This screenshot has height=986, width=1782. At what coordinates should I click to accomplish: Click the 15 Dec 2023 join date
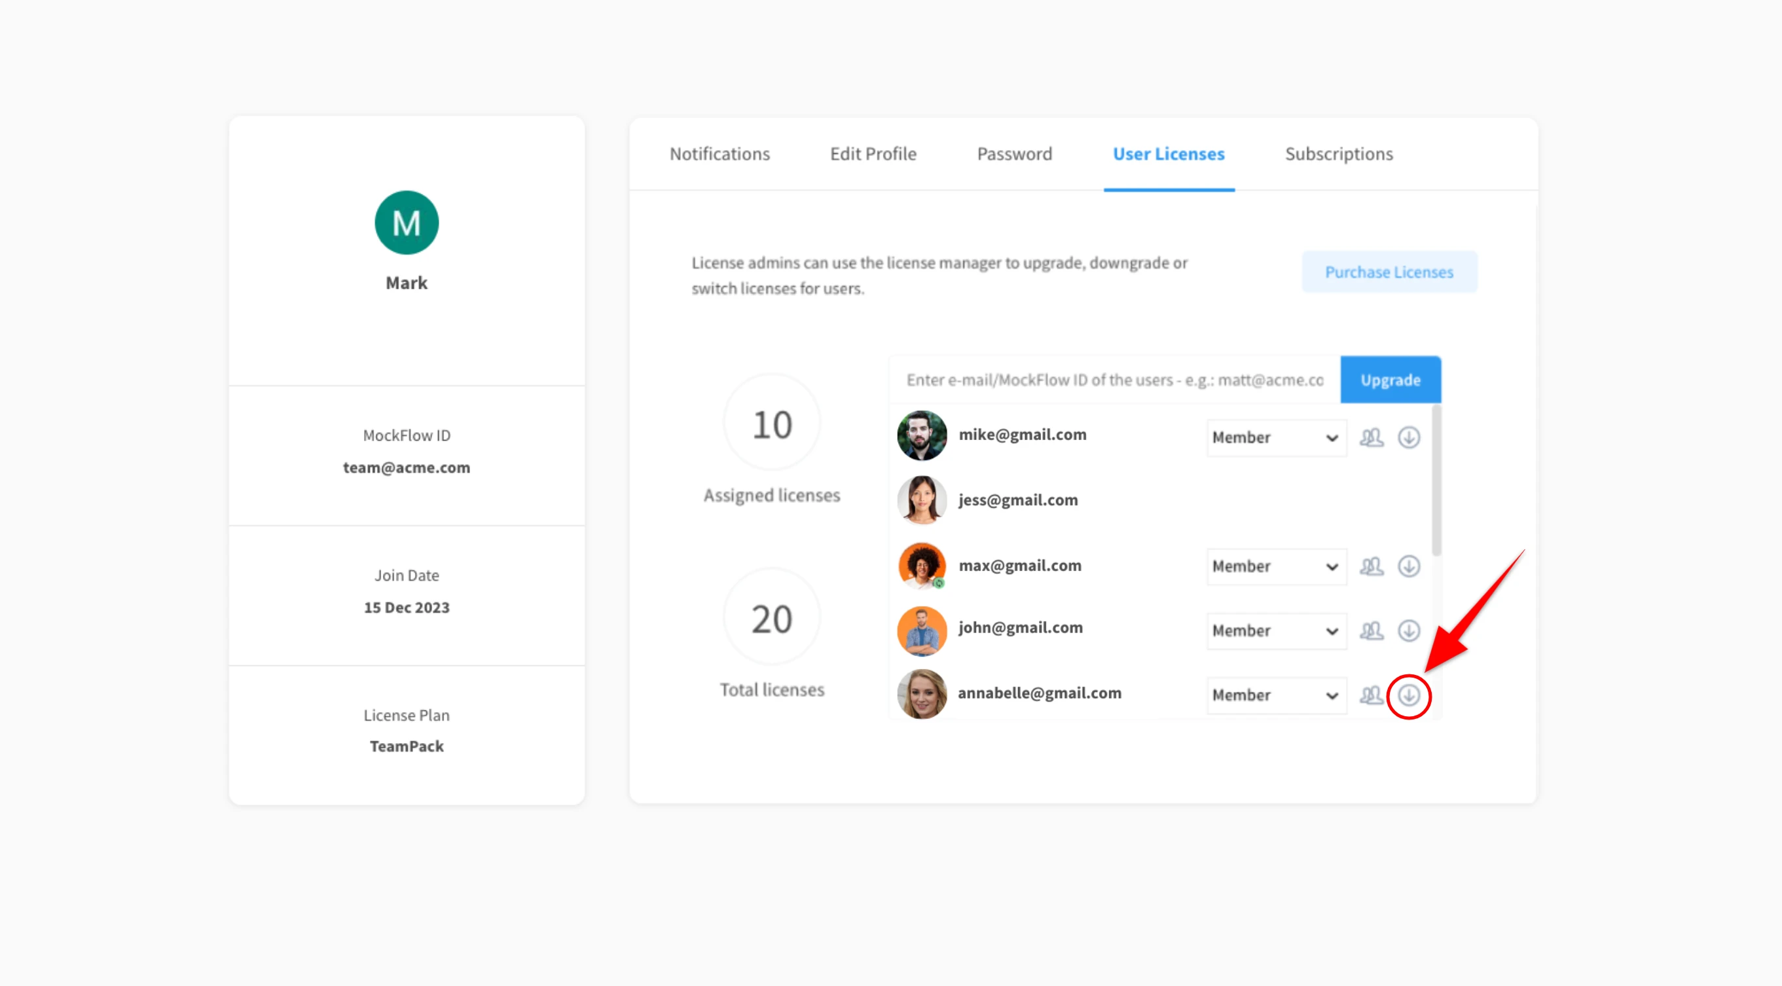coord(407,608)
